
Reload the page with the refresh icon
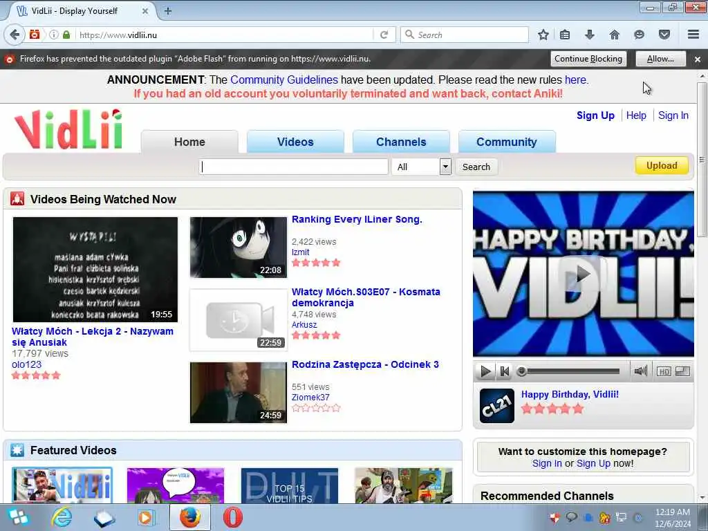click(384, 35)
